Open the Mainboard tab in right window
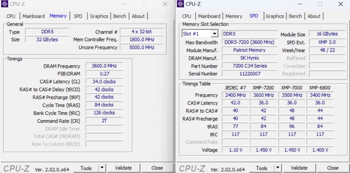The width and height of the screenshot is (350, 173). point(209,16)
